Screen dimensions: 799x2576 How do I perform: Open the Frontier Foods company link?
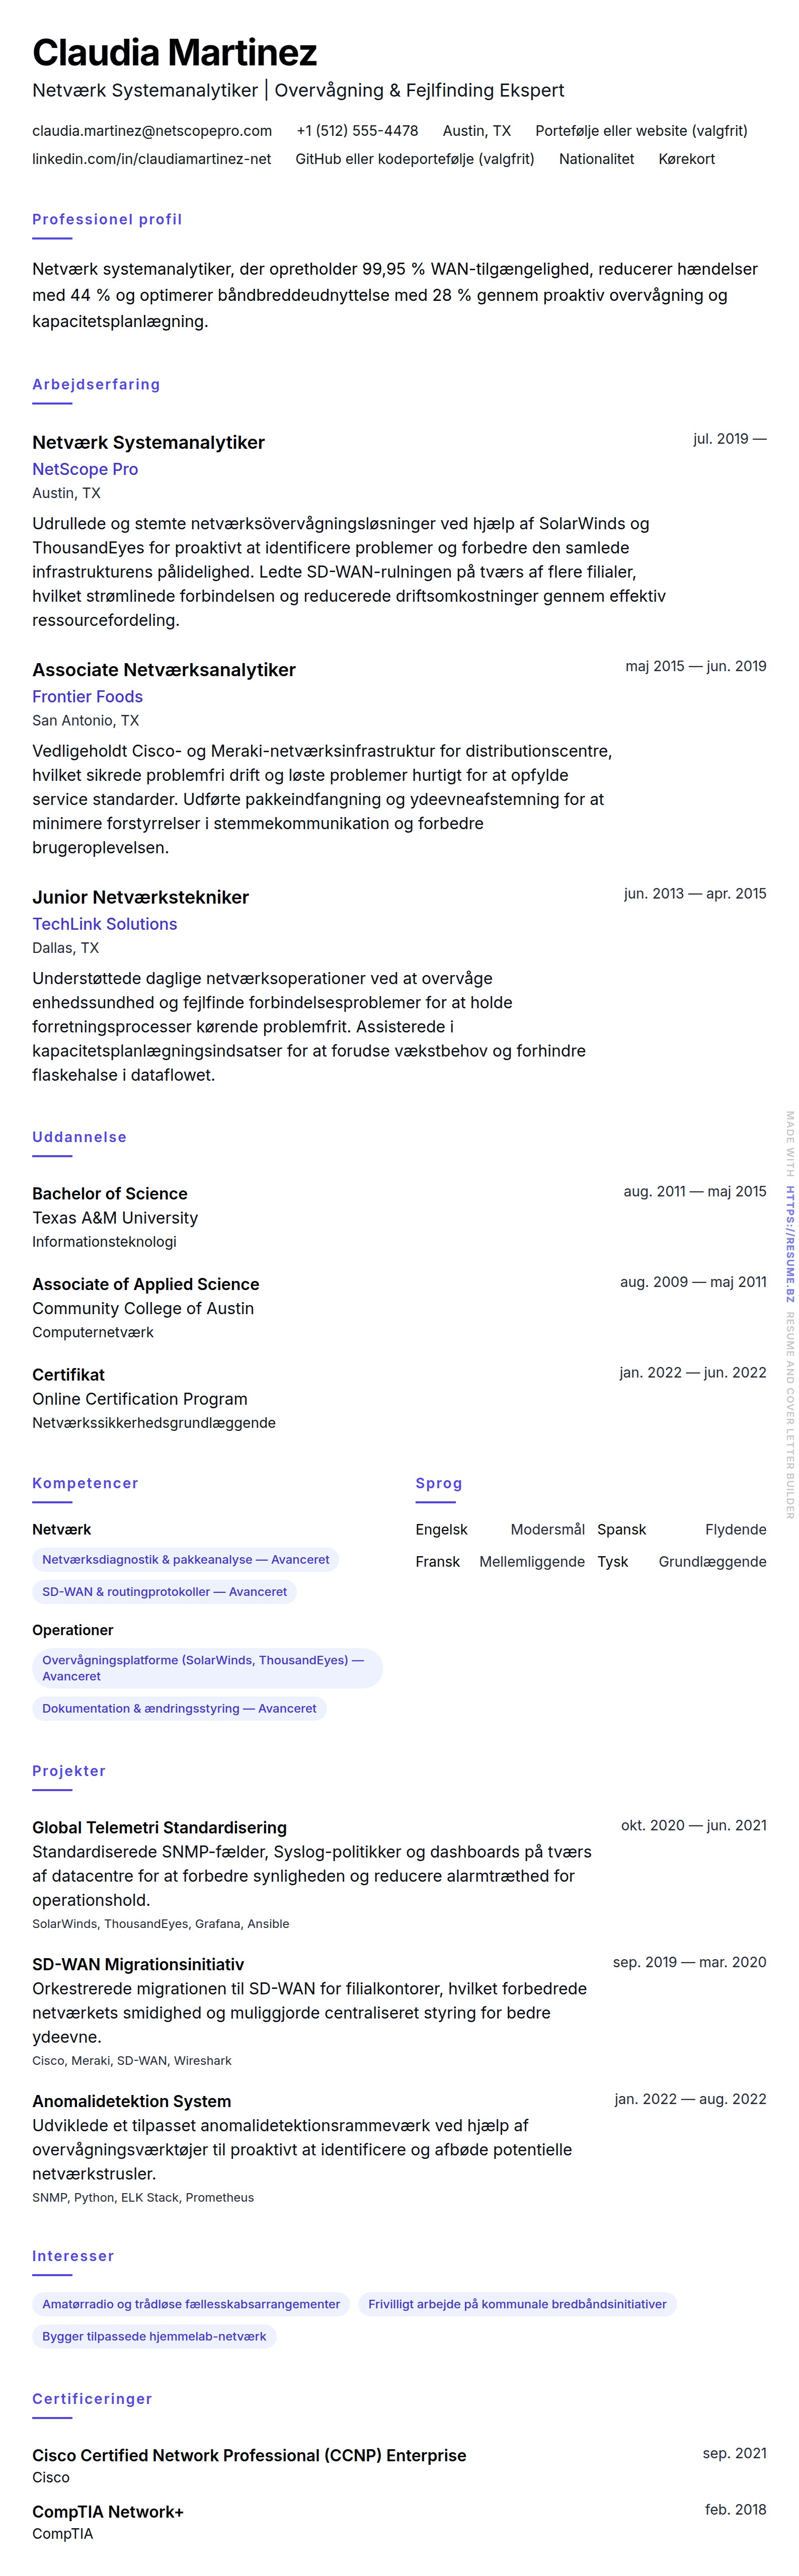coord(87,697)
